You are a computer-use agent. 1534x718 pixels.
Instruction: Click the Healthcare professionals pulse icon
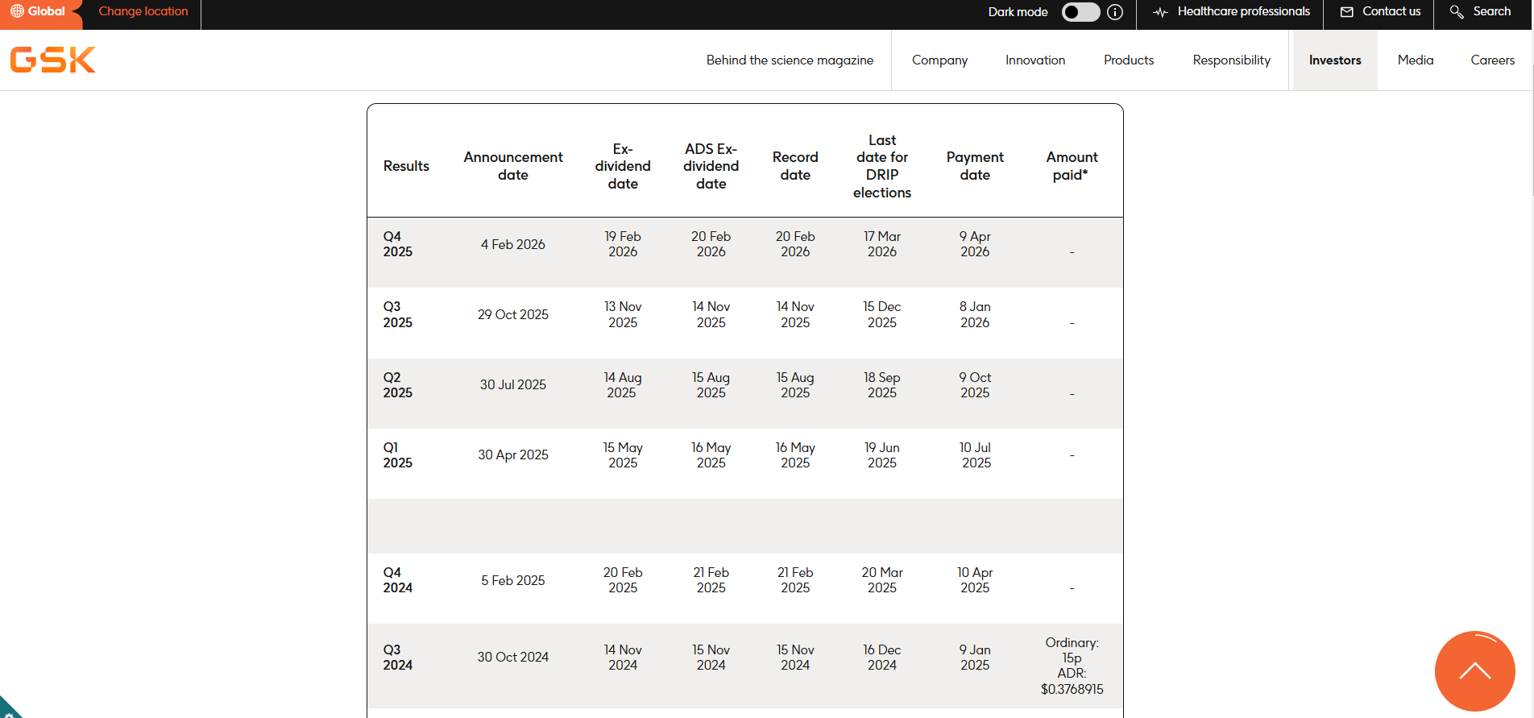1160,12
